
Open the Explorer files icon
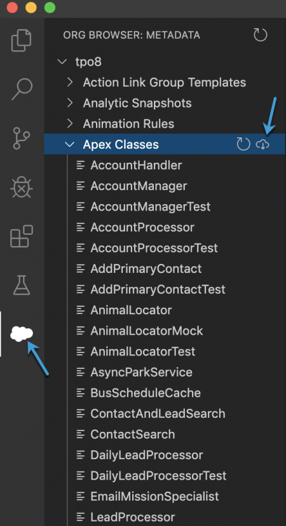click(22, 40)
